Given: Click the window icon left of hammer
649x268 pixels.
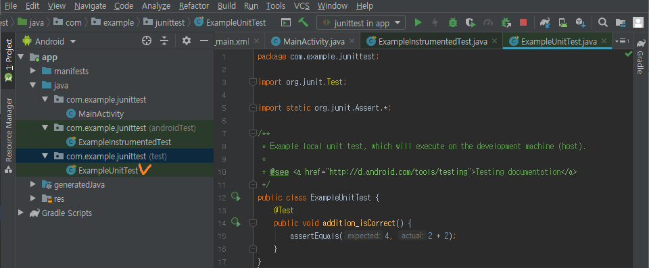Looking at the screenshot, I should 285,22.
